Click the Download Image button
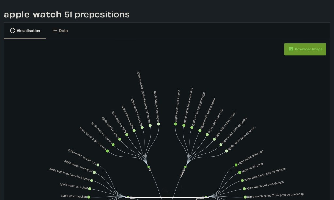 point(305,49)
